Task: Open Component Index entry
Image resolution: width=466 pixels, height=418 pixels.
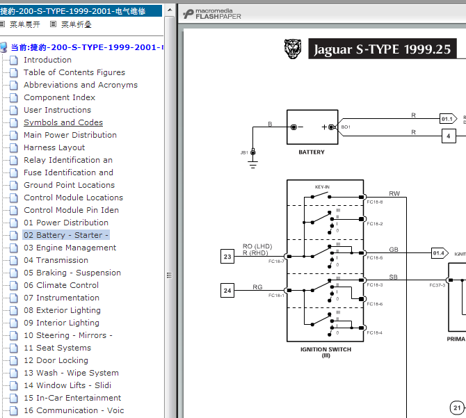Action: tap(59, 97)
